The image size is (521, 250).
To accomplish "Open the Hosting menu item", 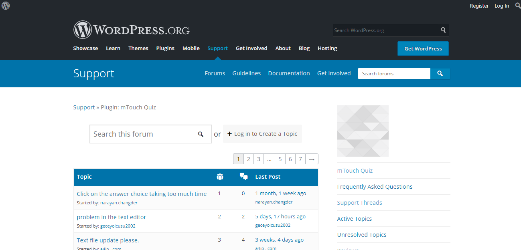I will pyautogui.click(x=327, y=48).
